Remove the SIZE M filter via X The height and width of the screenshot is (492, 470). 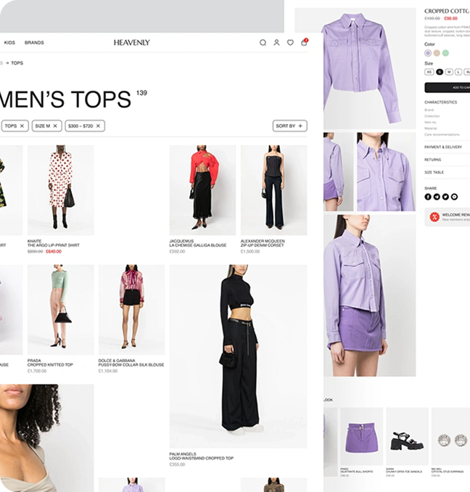55,126
